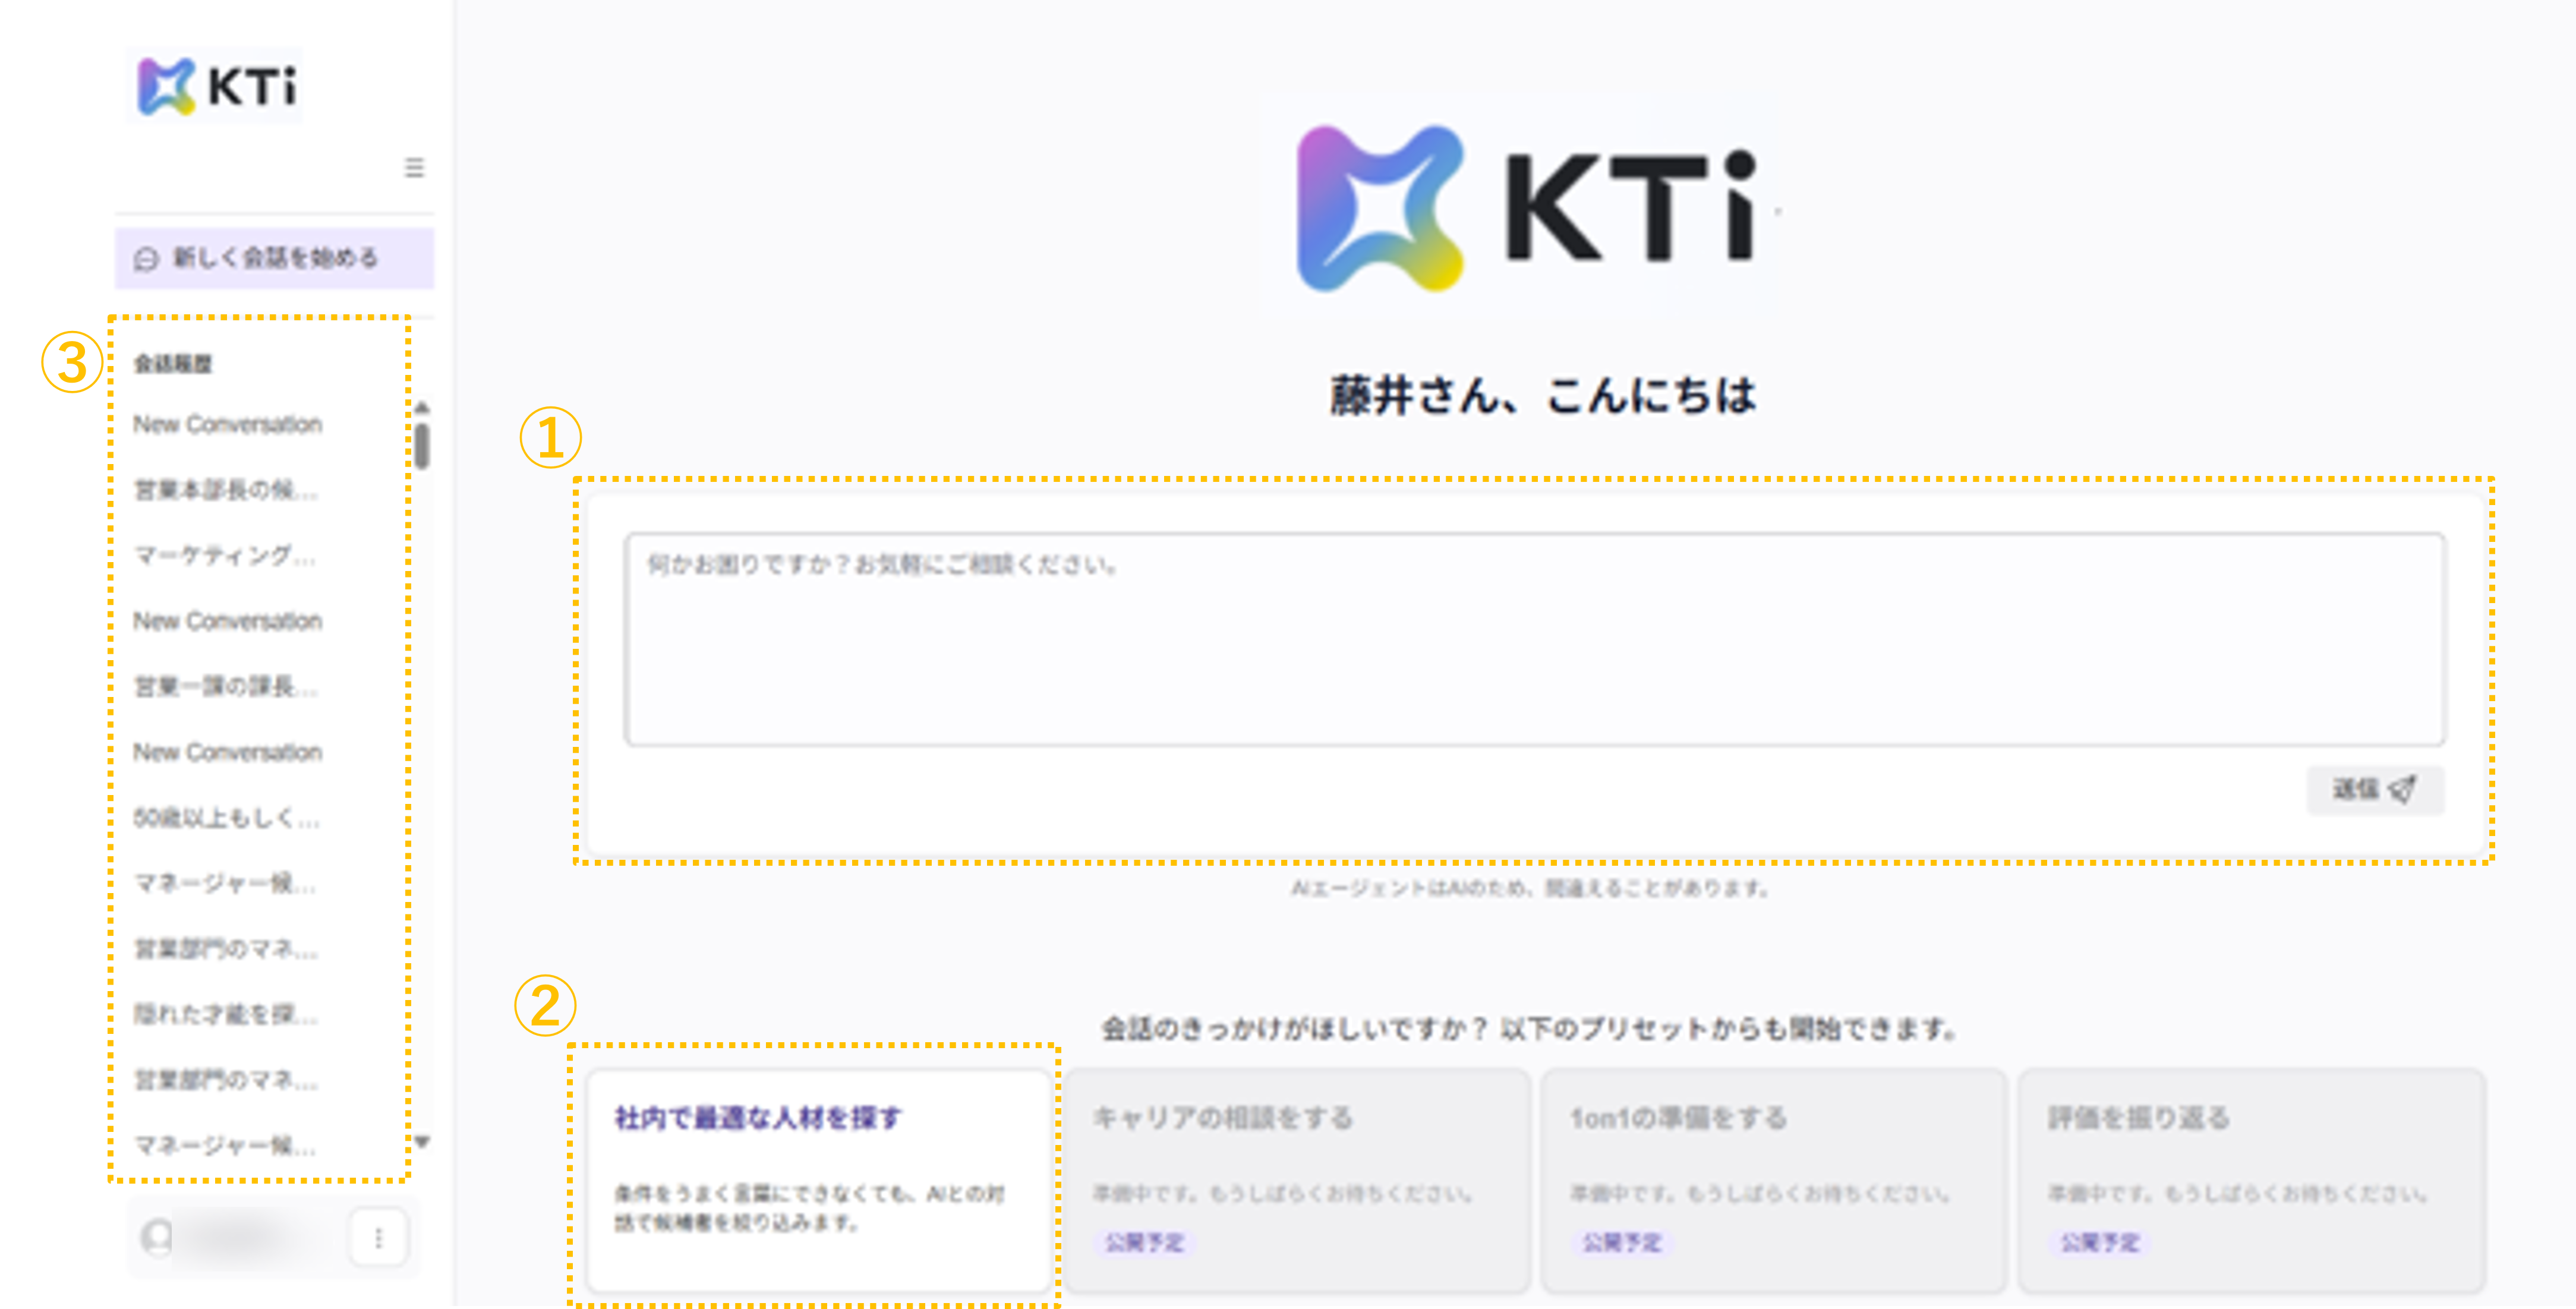Click the 送信 send button
This screenshot has height=1309, width=2576.
tap(2375, 790)
